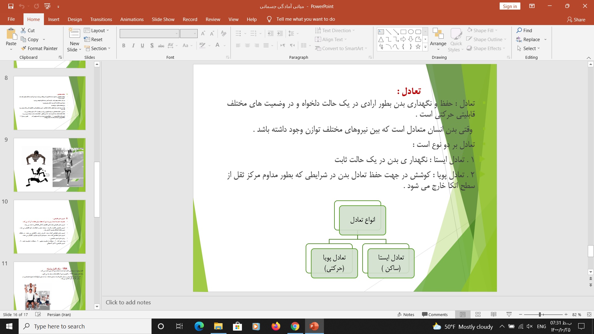The height and width of the screenshot is (334, 594).
Task: Click the Undo arrow in the title bar
Action: coord(21,6)
